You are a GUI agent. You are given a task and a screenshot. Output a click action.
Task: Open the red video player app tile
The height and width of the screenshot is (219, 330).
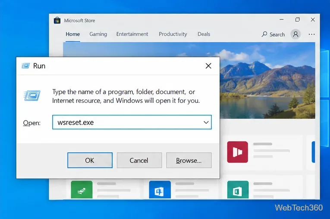coord(237,152)
